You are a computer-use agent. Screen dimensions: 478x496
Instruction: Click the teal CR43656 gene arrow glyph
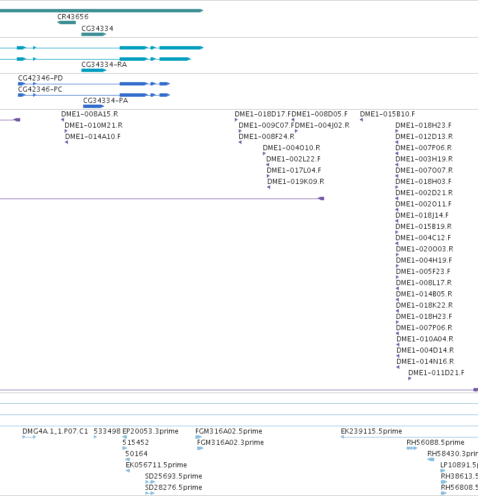pos(66,22)
